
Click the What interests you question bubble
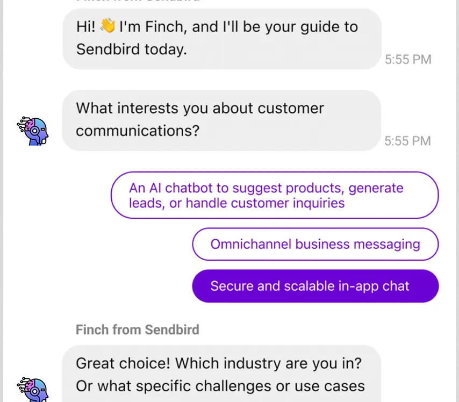point(221,119)
